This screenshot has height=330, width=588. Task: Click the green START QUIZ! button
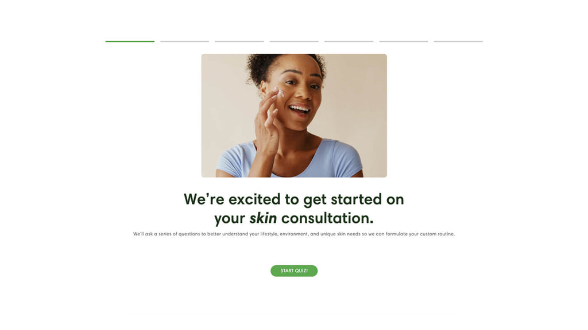(294, 271)
